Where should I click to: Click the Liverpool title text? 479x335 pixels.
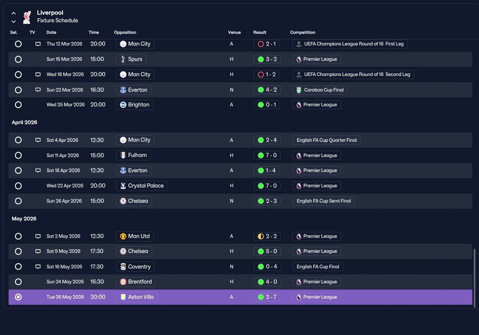[x=50, y=13]
